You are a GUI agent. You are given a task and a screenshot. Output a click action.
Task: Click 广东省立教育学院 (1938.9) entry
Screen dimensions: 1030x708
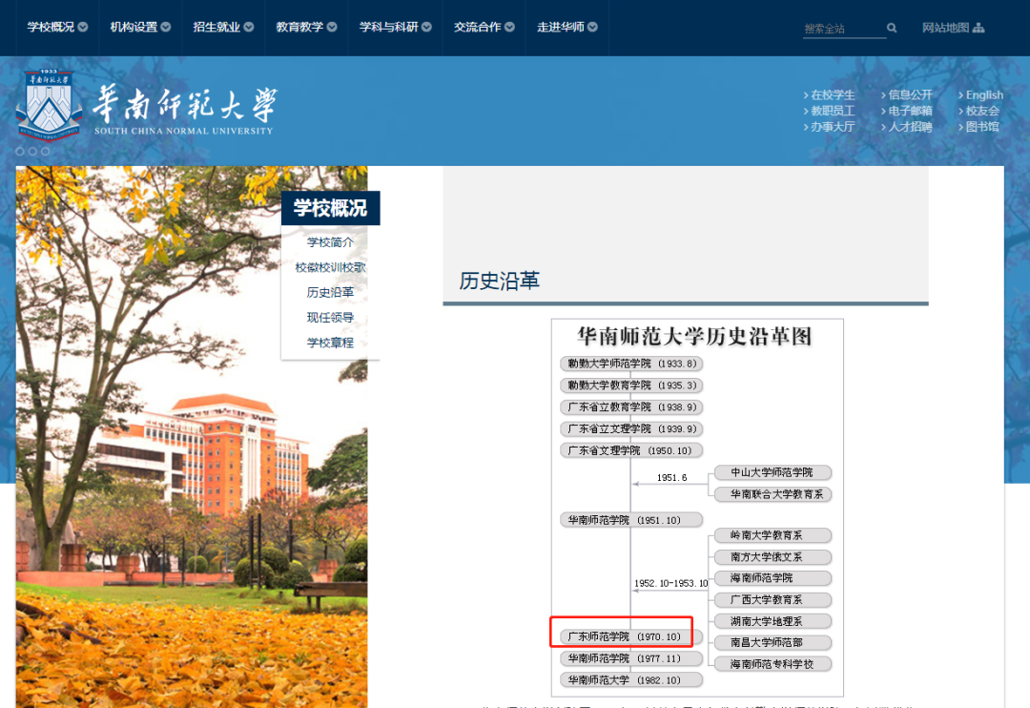click(631, 406)
